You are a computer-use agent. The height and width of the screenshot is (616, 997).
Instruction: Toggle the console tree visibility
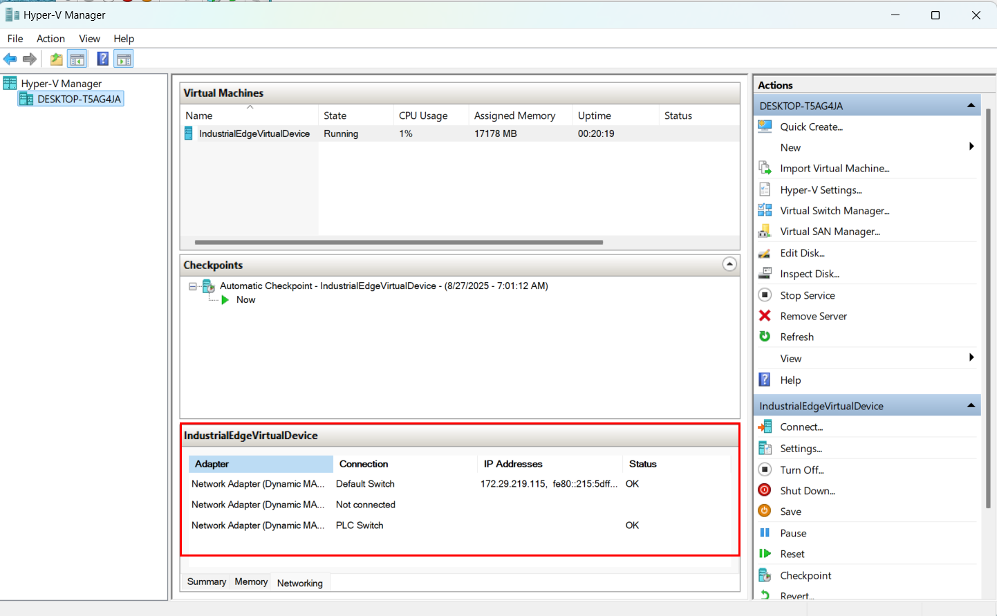tap(77, 59)
